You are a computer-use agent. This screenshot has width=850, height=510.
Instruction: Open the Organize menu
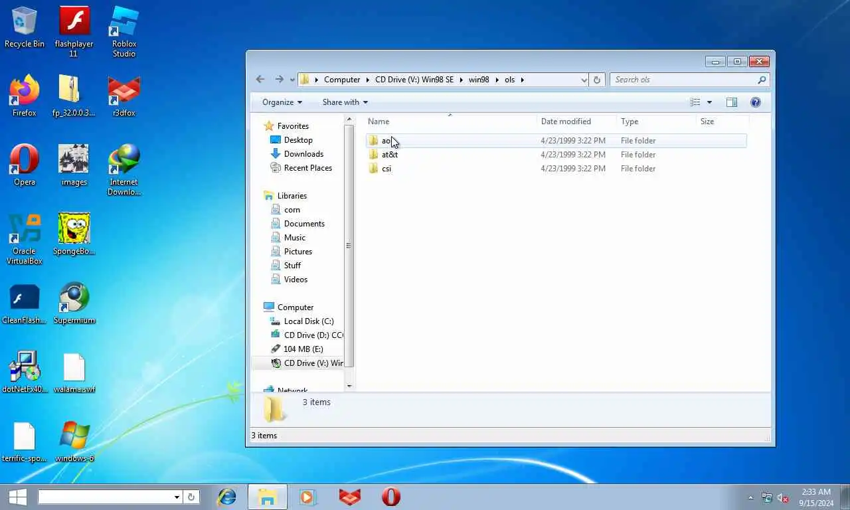[282, 102]
